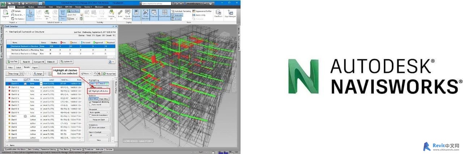This screenshot has height=154, width=463.
Task: Click the DataTools ribbon icon
Action: [218, 14]
